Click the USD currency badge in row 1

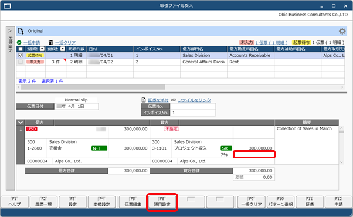pos(32,129)
